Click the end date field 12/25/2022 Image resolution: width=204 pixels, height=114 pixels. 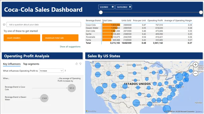tap(124, 7)
